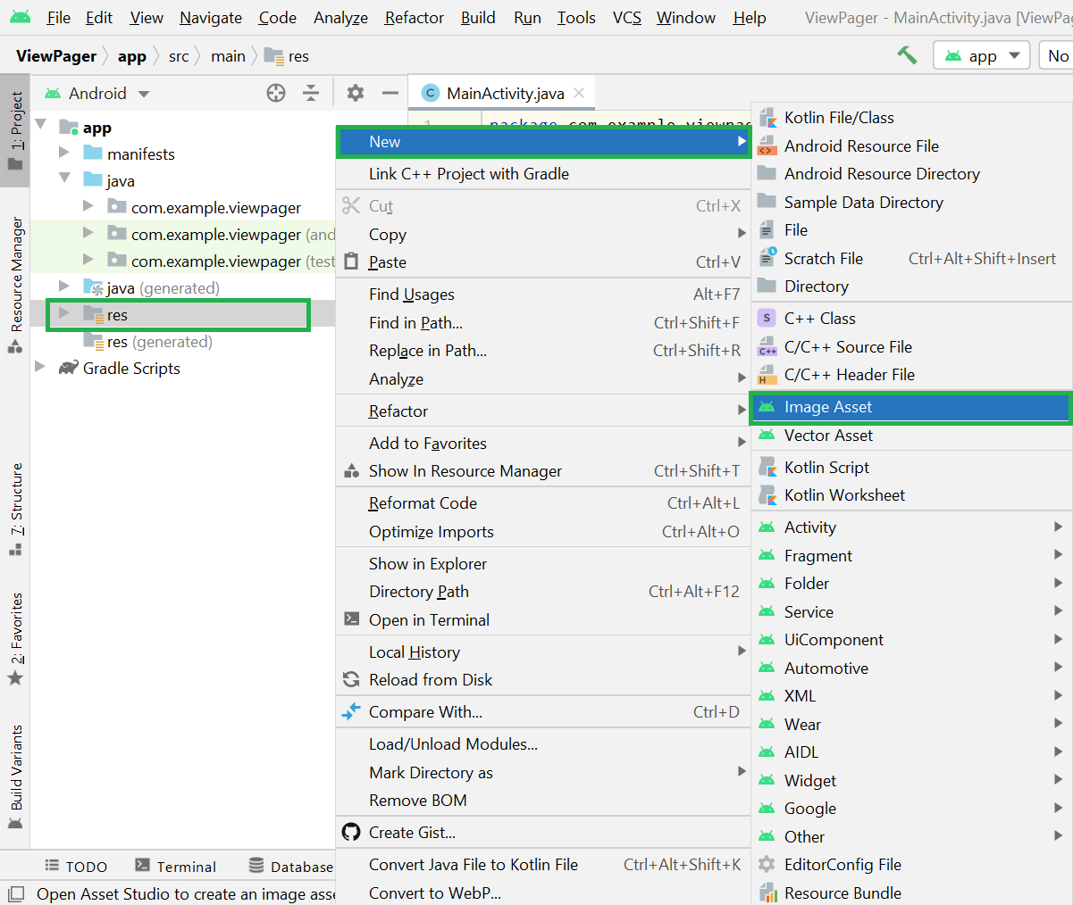1073x905 pixels.
Task: Click the hammer Build project icon
Action: 907,55
